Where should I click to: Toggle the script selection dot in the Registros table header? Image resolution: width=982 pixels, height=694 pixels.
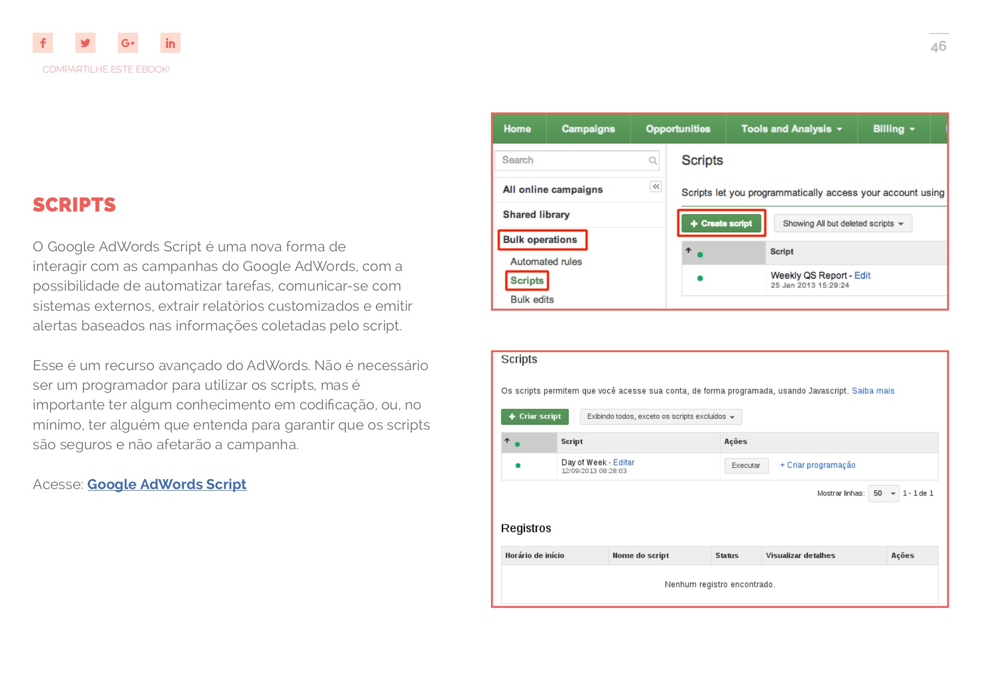(517, 444)
